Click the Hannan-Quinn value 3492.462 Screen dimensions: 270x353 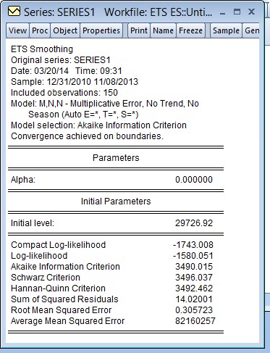coord(194,288)
